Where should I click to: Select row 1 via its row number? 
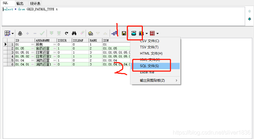[11, 44]
